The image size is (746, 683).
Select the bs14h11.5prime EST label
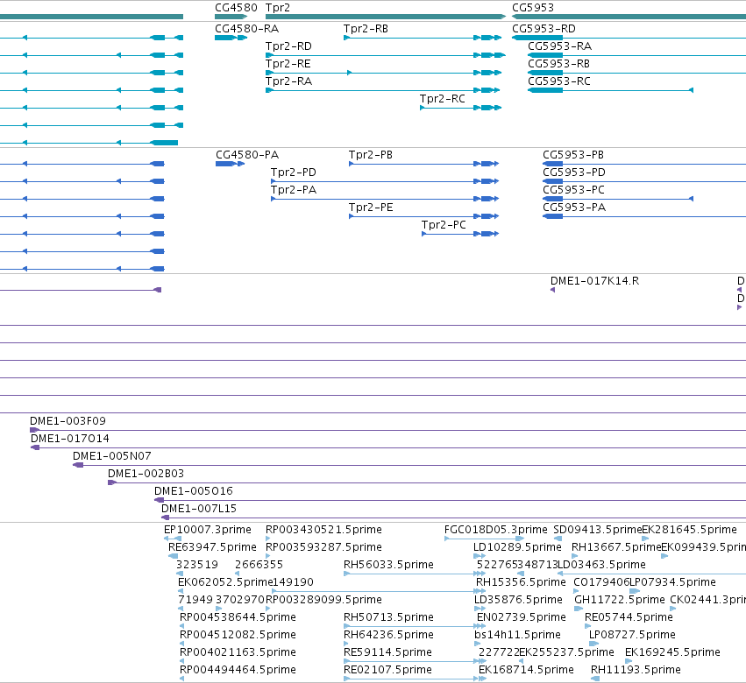(517, 635)
